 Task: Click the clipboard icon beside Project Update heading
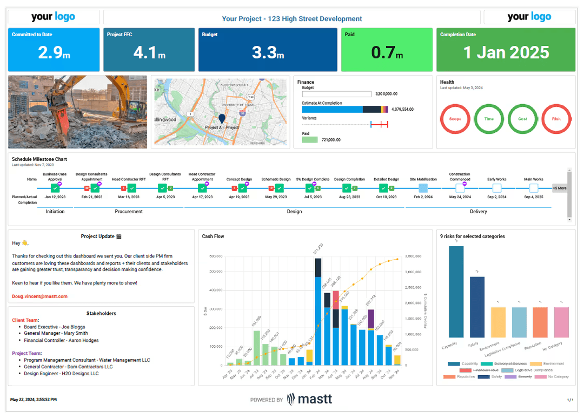[118, 236]
